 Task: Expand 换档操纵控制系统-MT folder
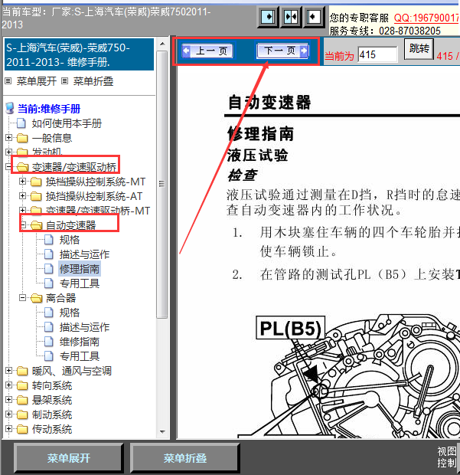point(22,181)
